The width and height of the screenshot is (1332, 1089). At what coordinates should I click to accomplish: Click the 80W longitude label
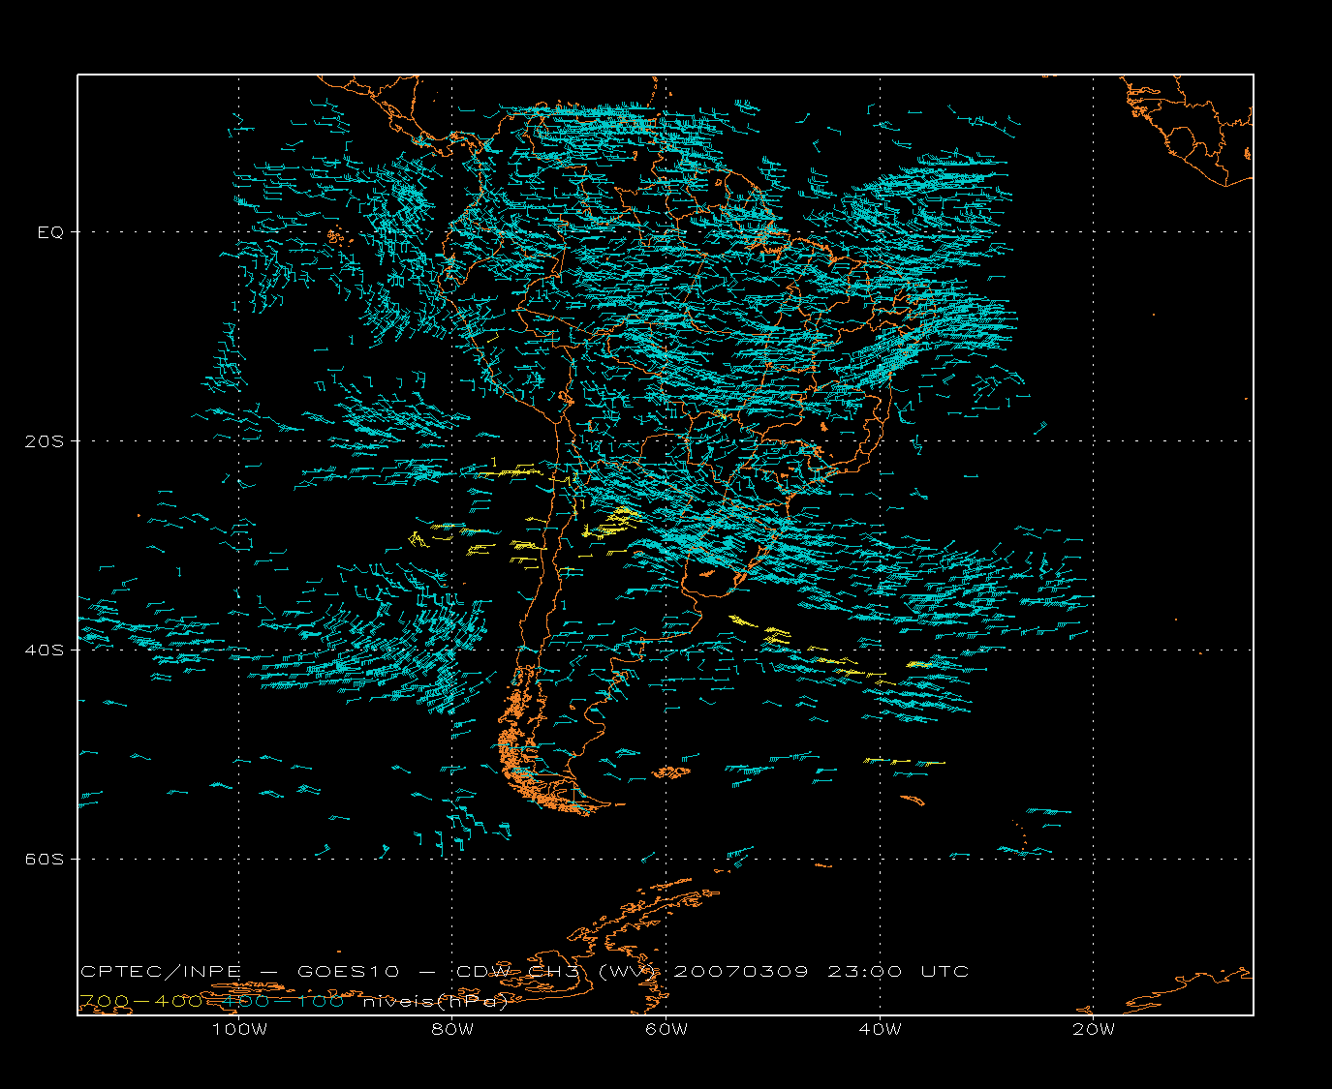pos(452,1029)
